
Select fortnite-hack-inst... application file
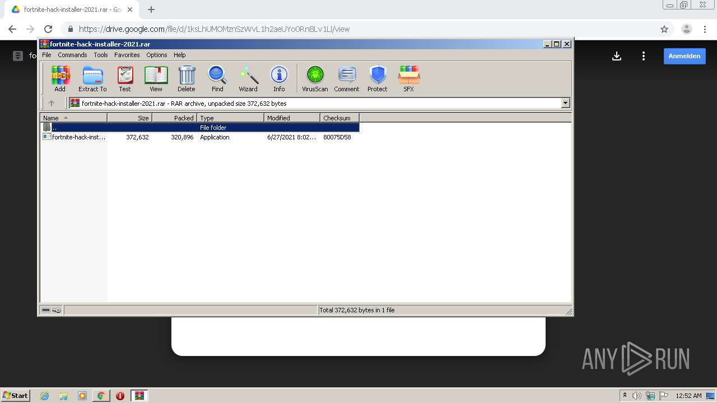75,137
